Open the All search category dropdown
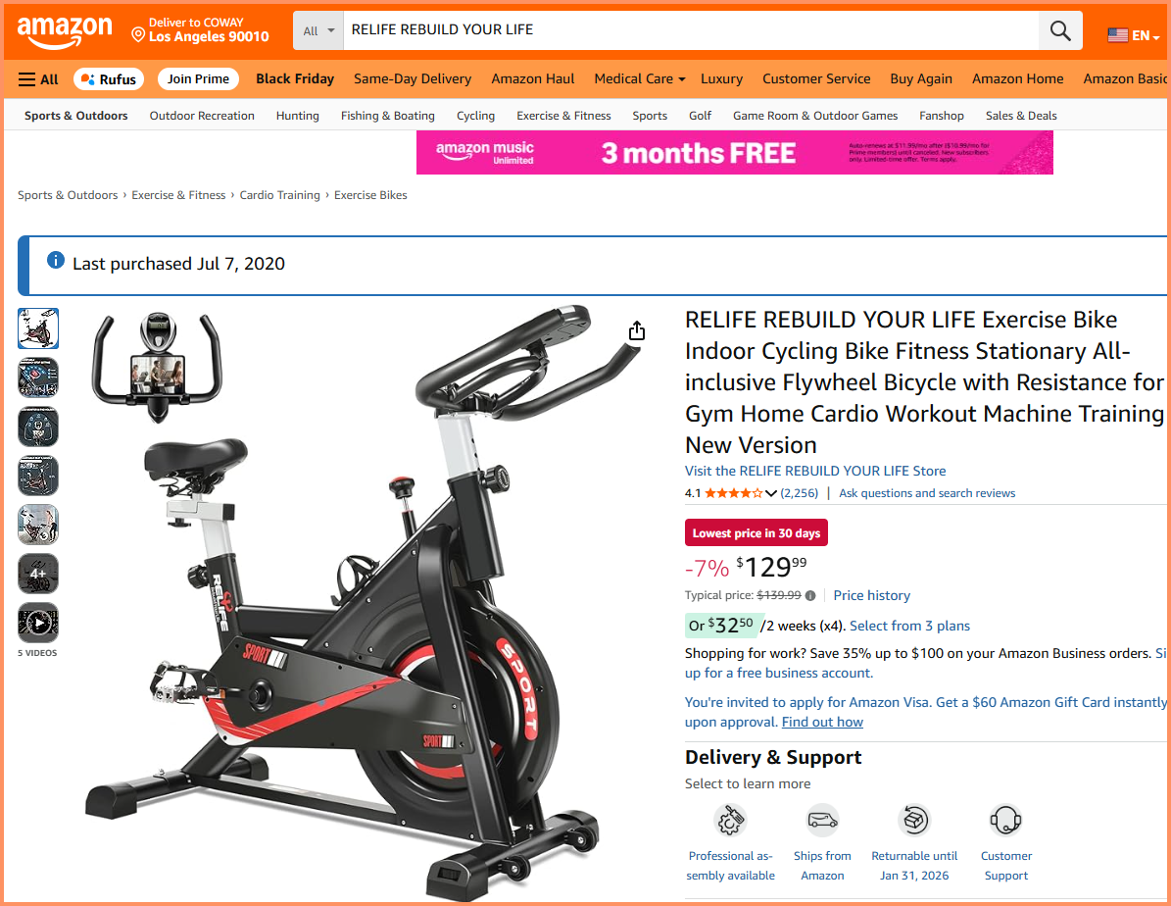This screenshot has width=1171, height=906. click(x=318, y=30)
